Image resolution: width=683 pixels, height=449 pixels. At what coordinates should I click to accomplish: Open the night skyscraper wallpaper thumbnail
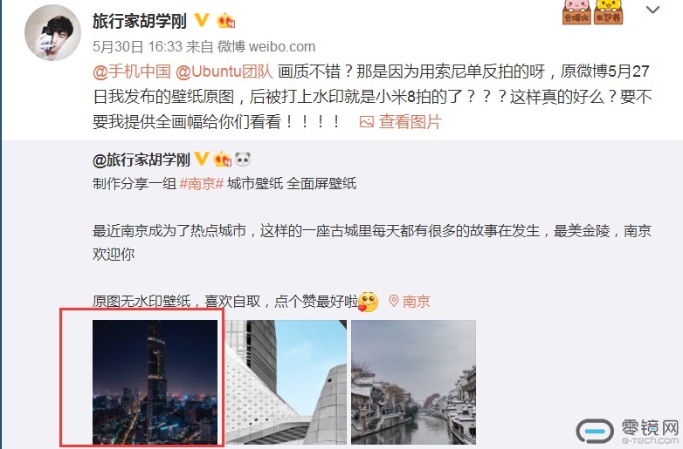155,382
